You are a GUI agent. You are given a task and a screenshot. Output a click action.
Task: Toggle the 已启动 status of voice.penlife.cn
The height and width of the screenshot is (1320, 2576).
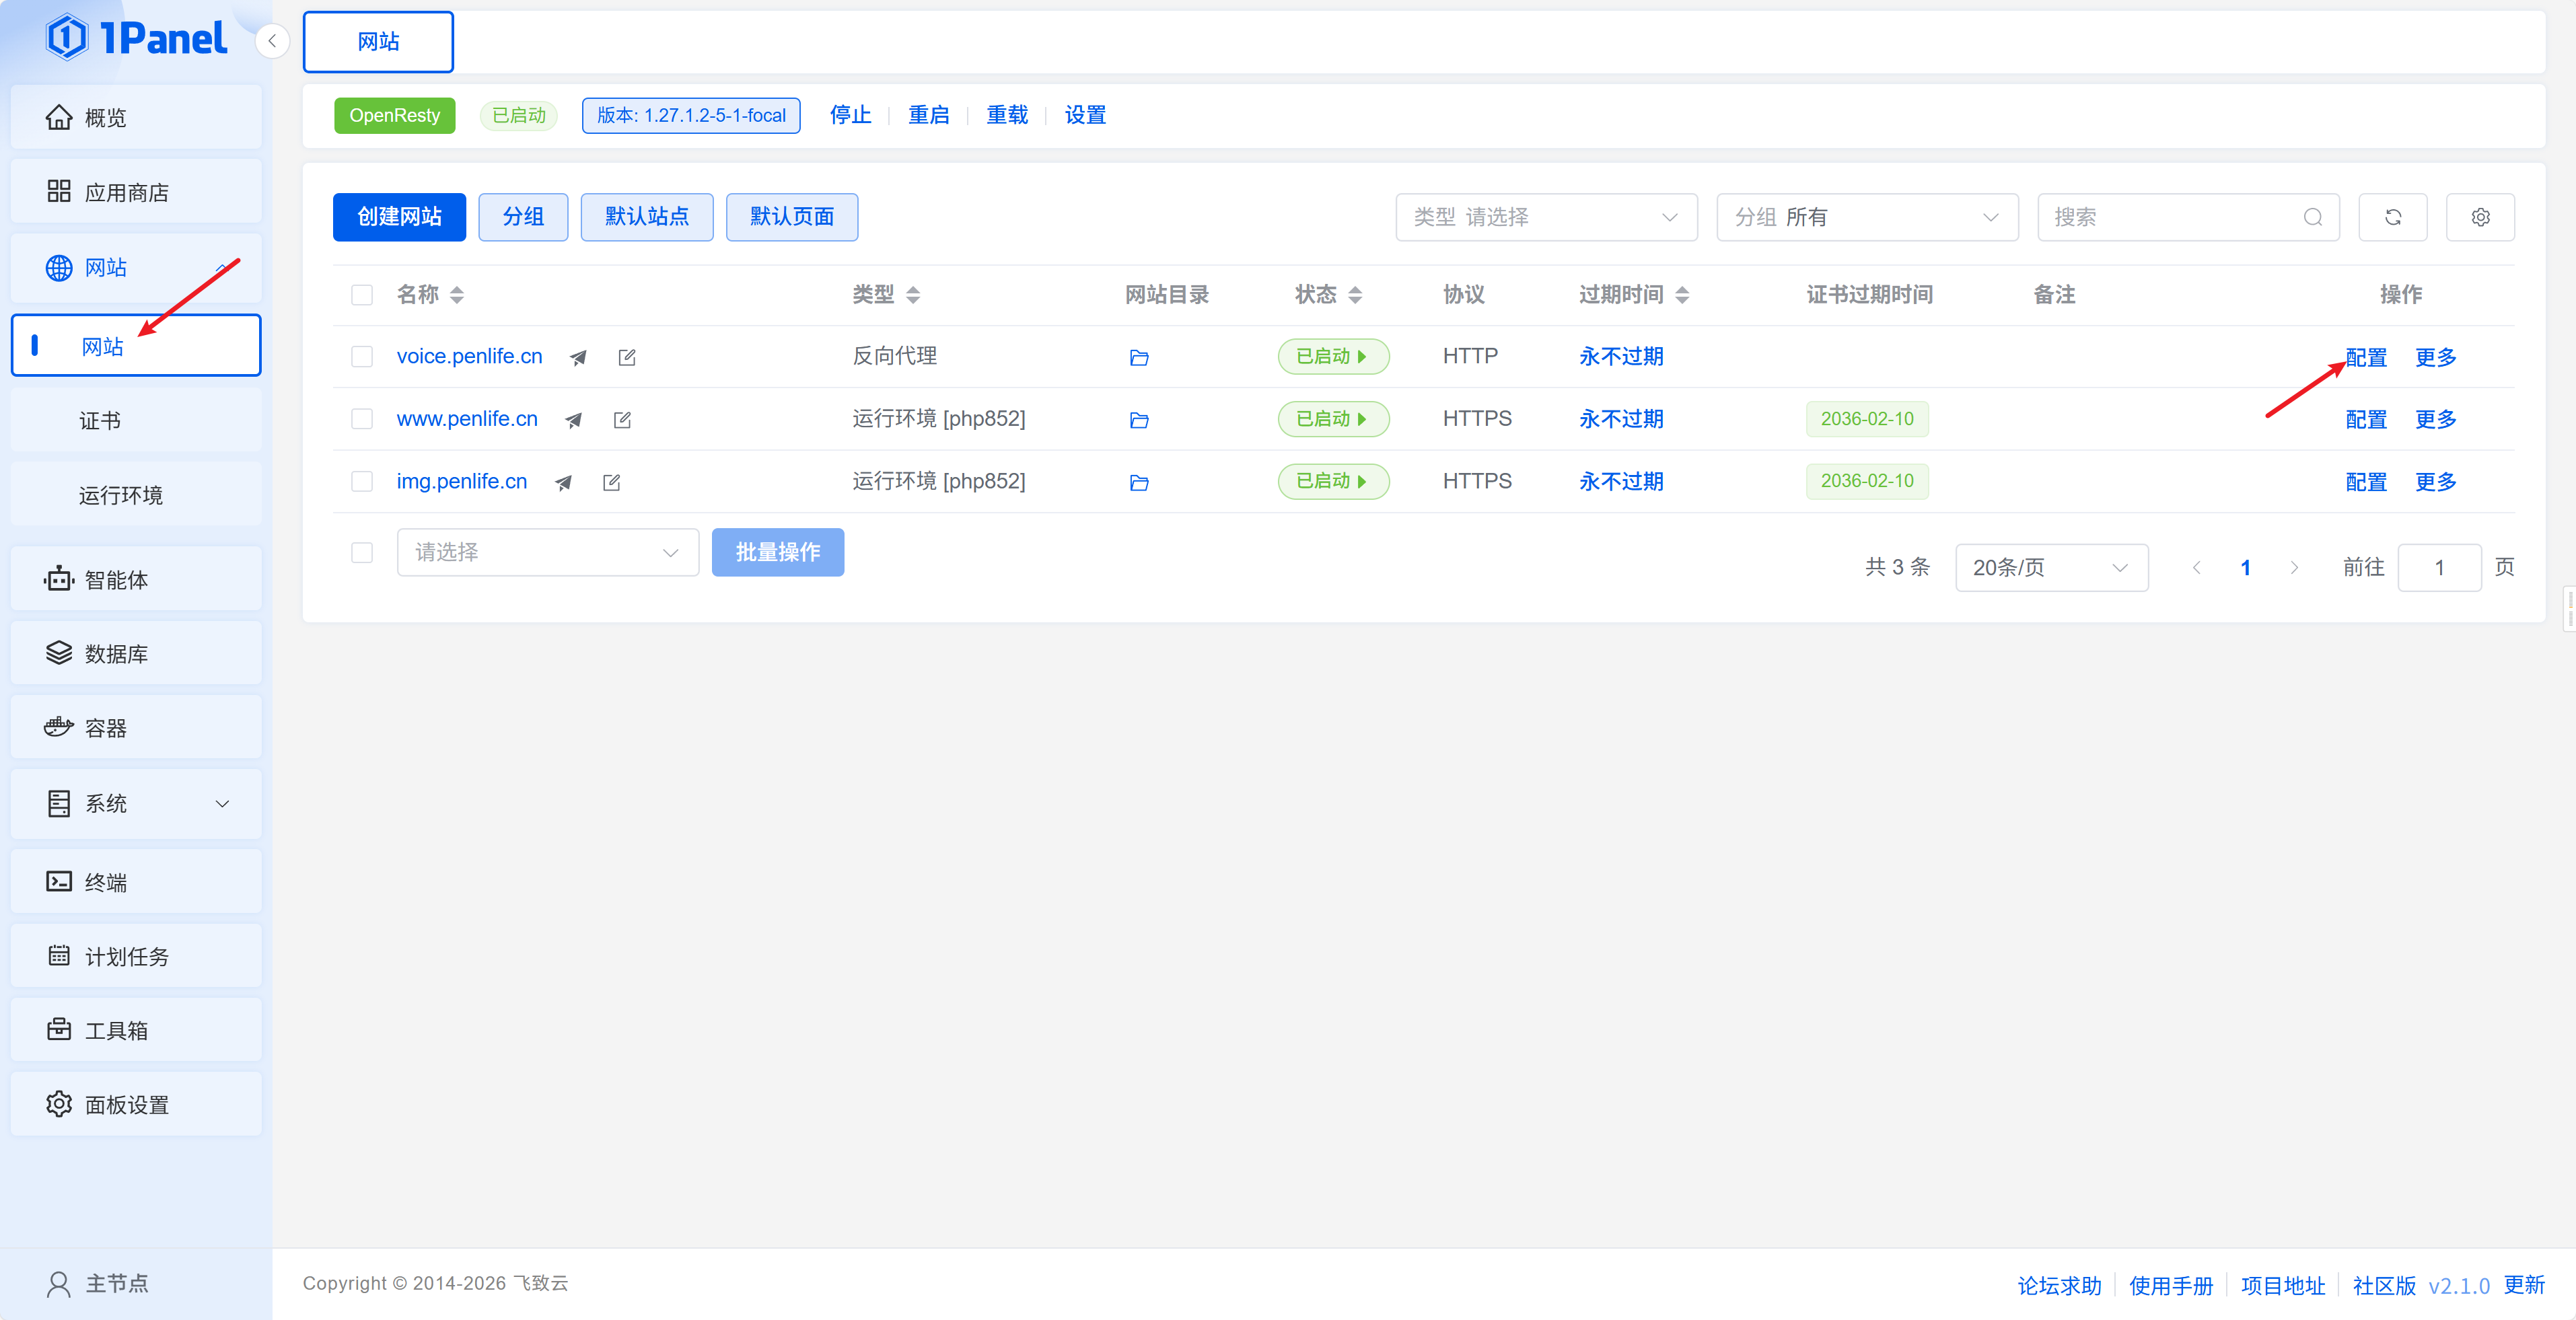(1332, 357)
